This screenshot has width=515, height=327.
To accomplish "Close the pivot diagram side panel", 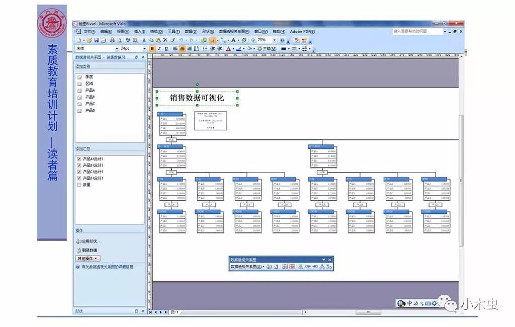I will click(143, 57).
